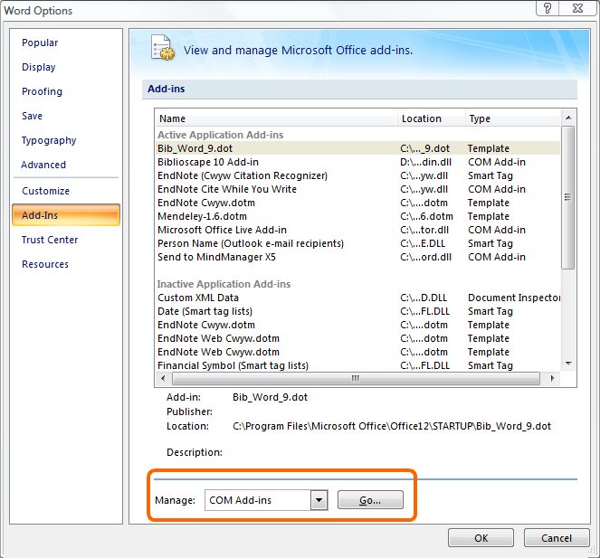Select Biblioscape 10 Add-in row

coord(357,162)
